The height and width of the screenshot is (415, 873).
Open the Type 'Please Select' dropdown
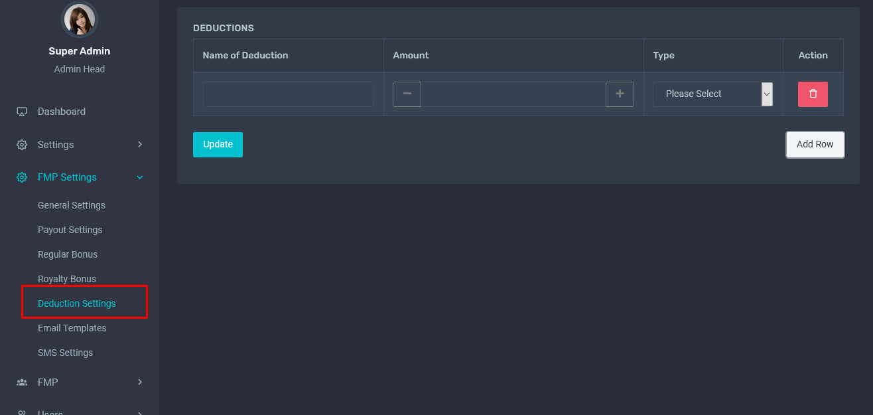point(712,94)
